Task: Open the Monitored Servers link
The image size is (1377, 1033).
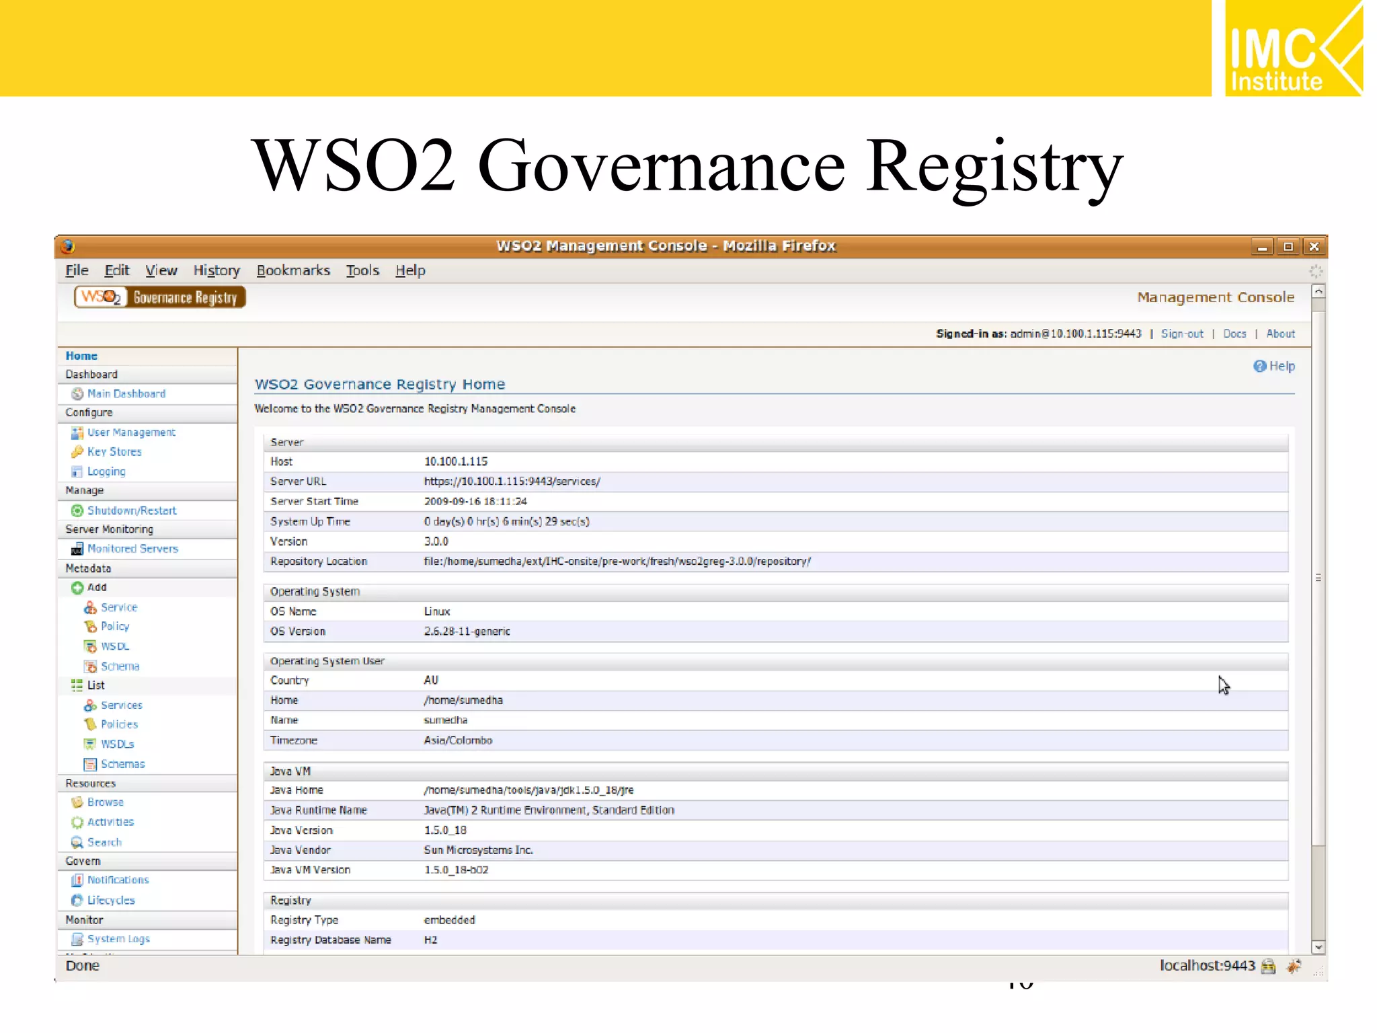Action: [132, 549]
